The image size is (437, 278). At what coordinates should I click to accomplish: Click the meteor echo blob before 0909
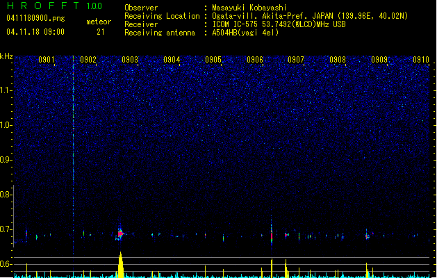tap(368, 236)
